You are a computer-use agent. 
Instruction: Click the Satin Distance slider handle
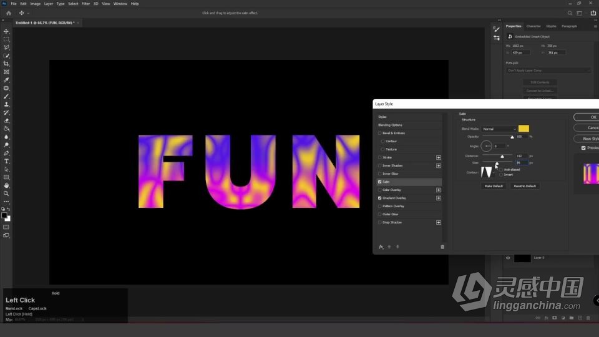[x=502, y=156]
